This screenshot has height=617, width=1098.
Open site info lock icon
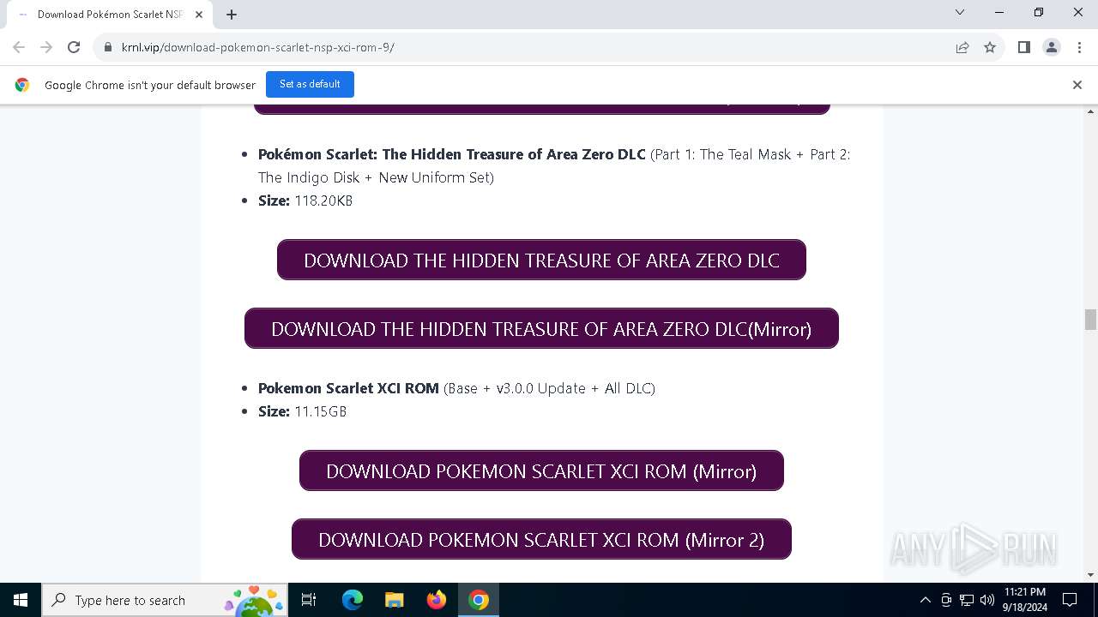coord(108,47)
